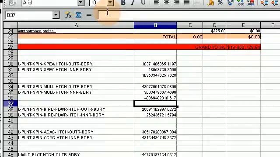Select cell L-PLNT-SPIN-BIRD-FLWR-HTCH-INNR-BDRY

click(x=76, y=115)
